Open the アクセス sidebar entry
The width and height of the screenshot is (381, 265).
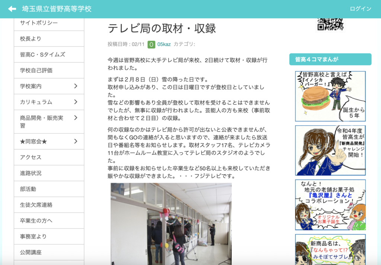31,157
